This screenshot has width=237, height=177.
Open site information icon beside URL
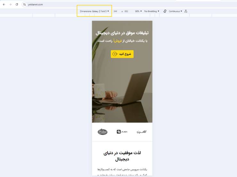click(x=24, y=4)
